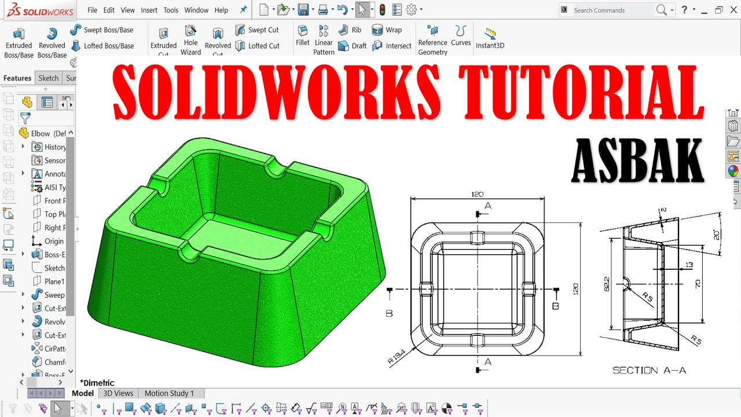The width and height of the screenshot is (741, 417).
Task: Open the dropdown arrow next to Undo
Action: point(351,10)
